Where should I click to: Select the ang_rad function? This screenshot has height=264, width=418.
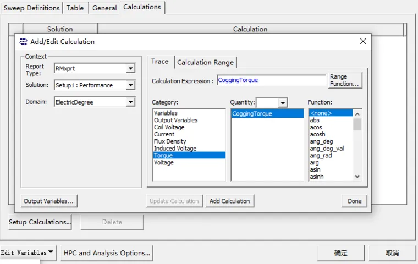tap(331, 155)
